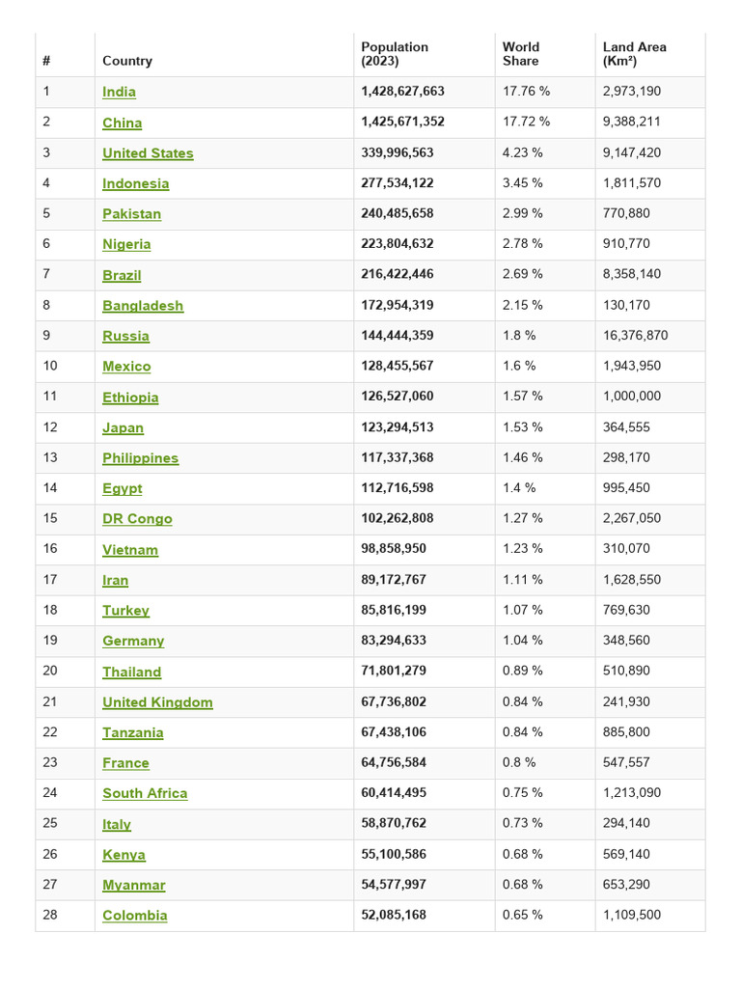
Task: Open the South Africa link
Action: [145, 793]
